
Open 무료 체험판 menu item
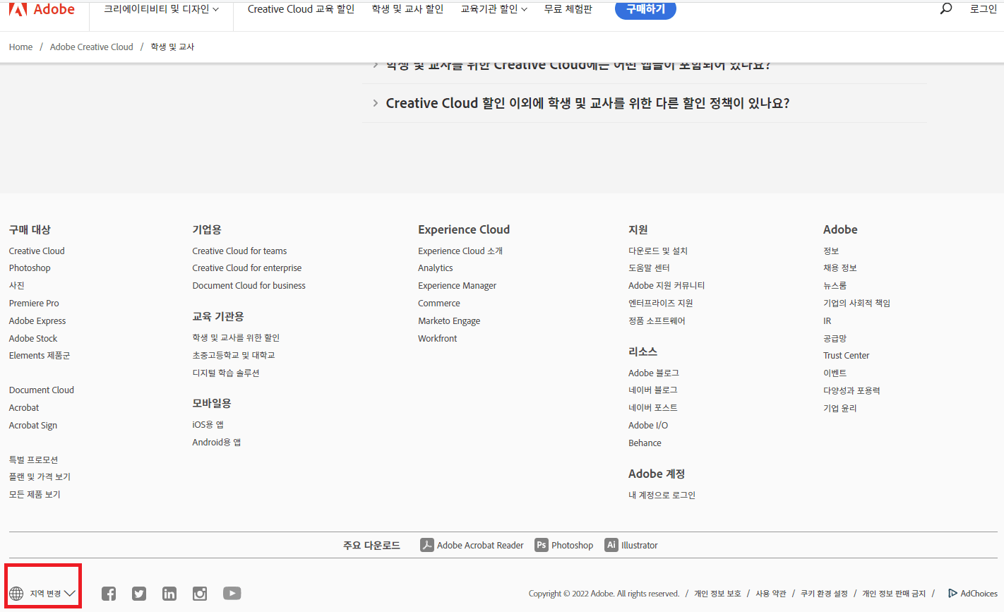568,9
